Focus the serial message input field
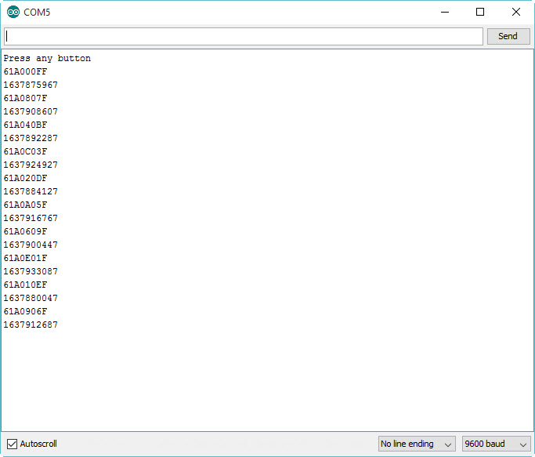535x457 pixels. click(244, 36)
